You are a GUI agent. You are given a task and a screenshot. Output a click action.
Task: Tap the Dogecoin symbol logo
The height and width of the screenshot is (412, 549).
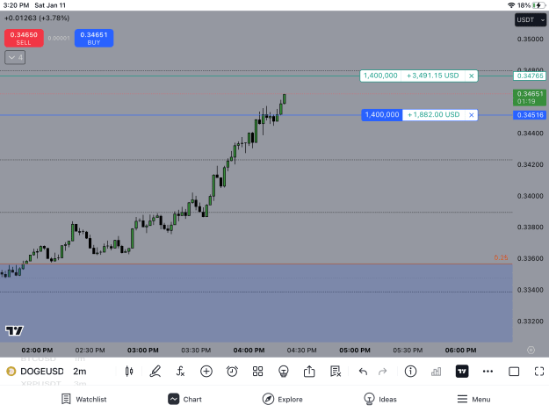click(11, 371)
